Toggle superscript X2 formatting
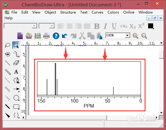This screenshot has height=130, width=166. [x=141, y=26]
